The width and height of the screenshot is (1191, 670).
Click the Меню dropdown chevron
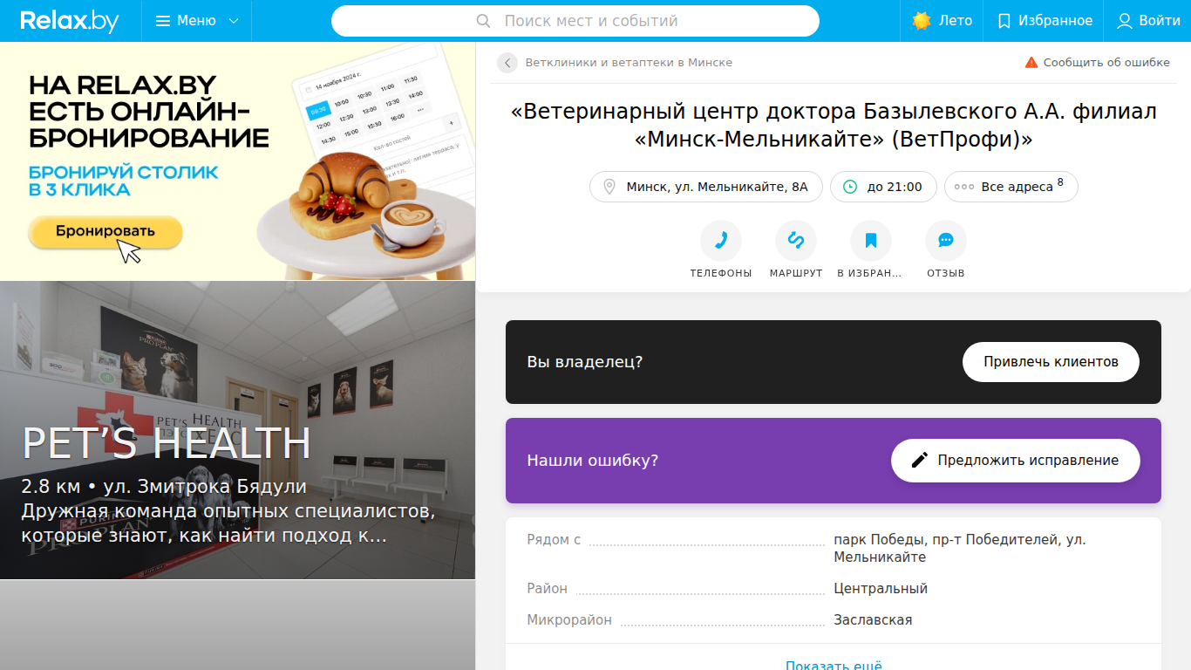coord(234,21)
